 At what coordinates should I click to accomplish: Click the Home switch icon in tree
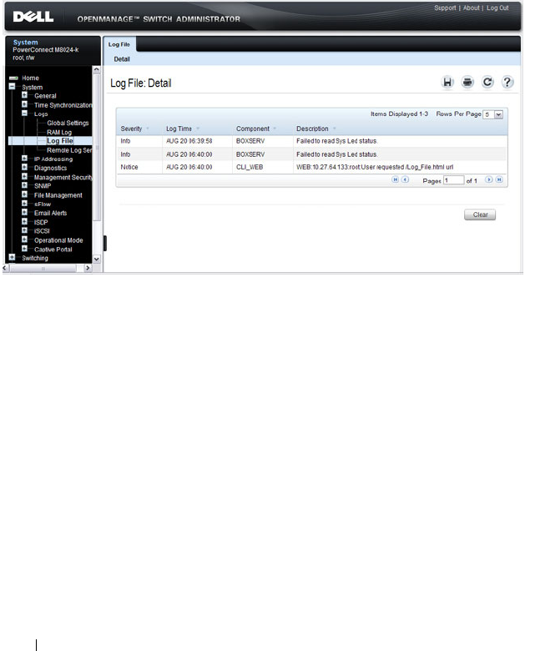(13, 78)
